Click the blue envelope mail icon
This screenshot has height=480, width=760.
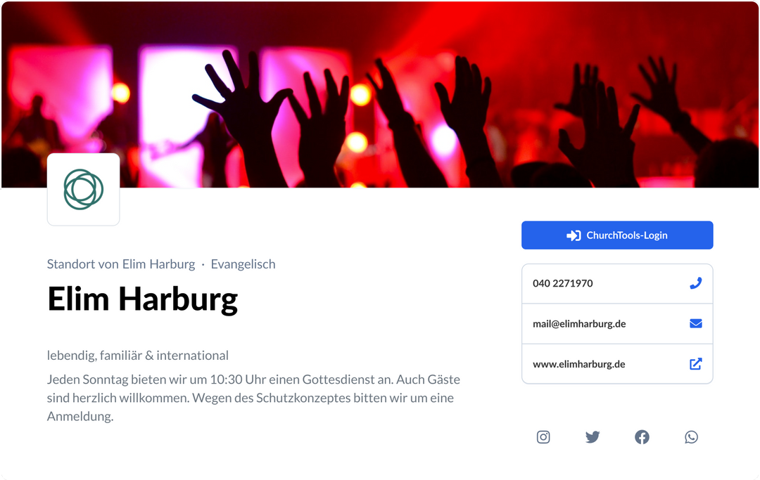[696, 323]
